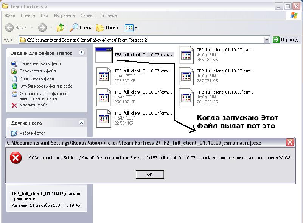Image resolution: width=303 pixels, height=223 pixels.
Task: Open the Назад history dropdown arrow
Action: 32,28
